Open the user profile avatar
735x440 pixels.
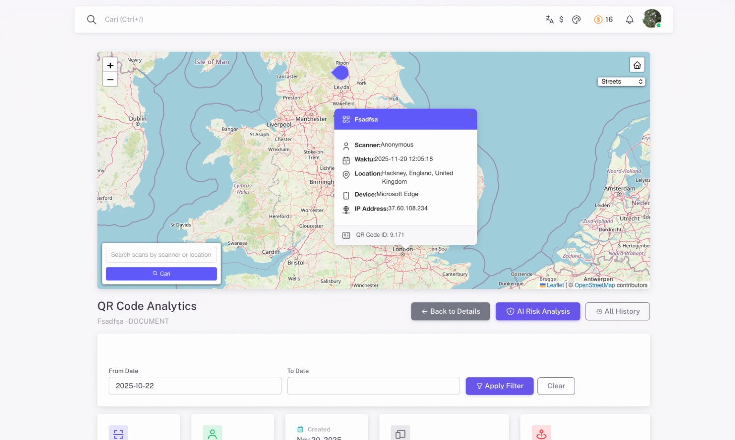651,19
